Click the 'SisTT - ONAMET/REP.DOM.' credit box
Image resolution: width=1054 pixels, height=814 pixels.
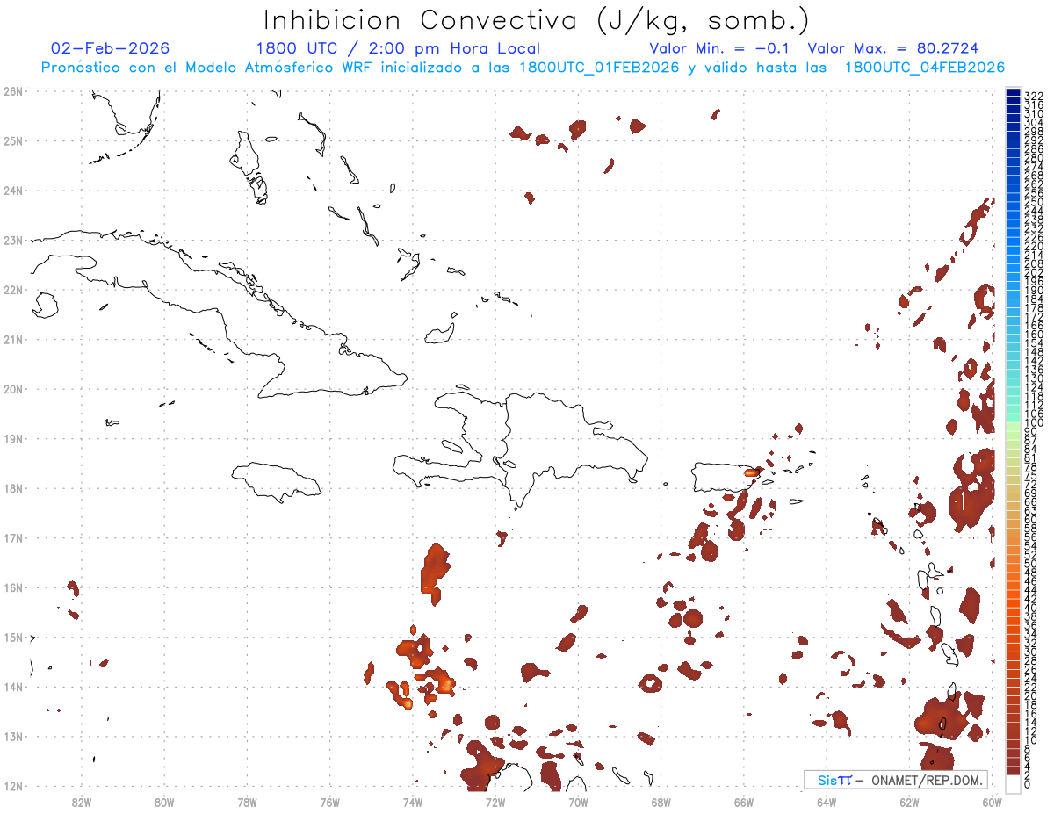click(x=896, y=779)
